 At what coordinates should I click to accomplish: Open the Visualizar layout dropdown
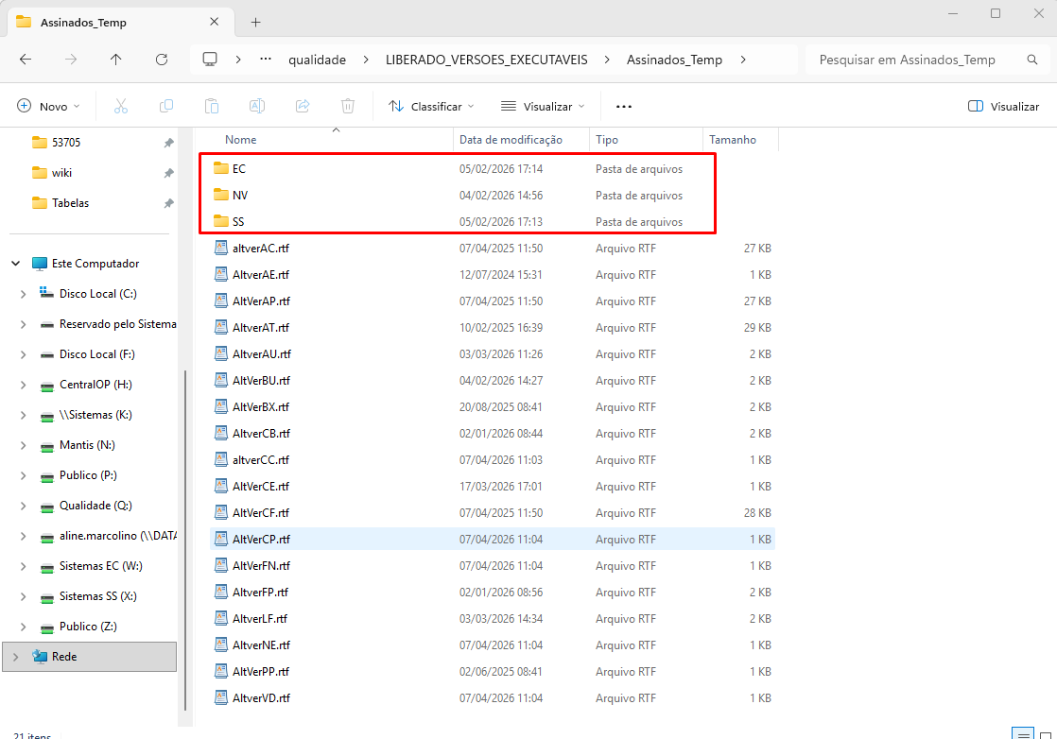coord(543,107)
